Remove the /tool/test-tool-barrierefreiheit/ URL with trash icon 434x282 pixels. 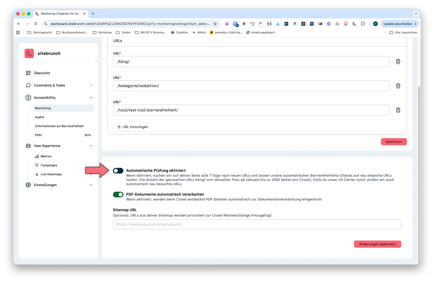pos(398,110)
